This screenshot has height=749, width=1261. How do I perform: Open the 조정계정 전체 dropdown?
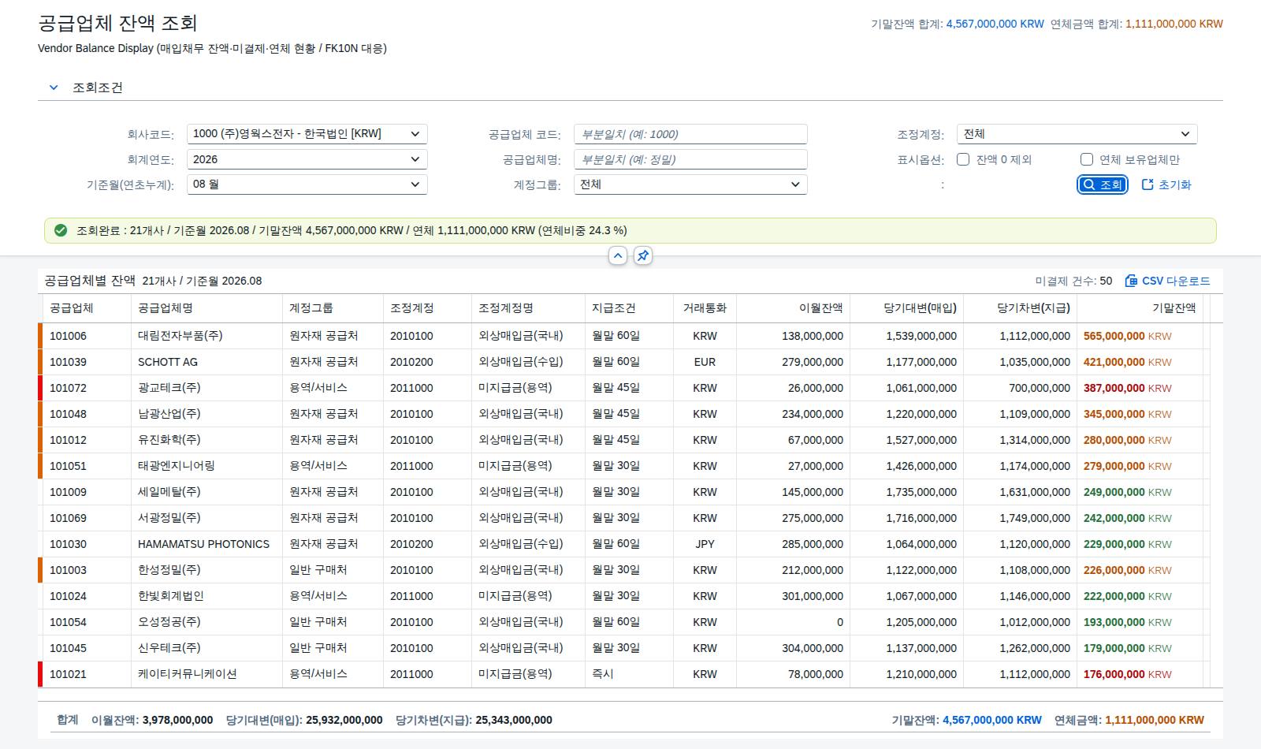tap(1077, 134)
